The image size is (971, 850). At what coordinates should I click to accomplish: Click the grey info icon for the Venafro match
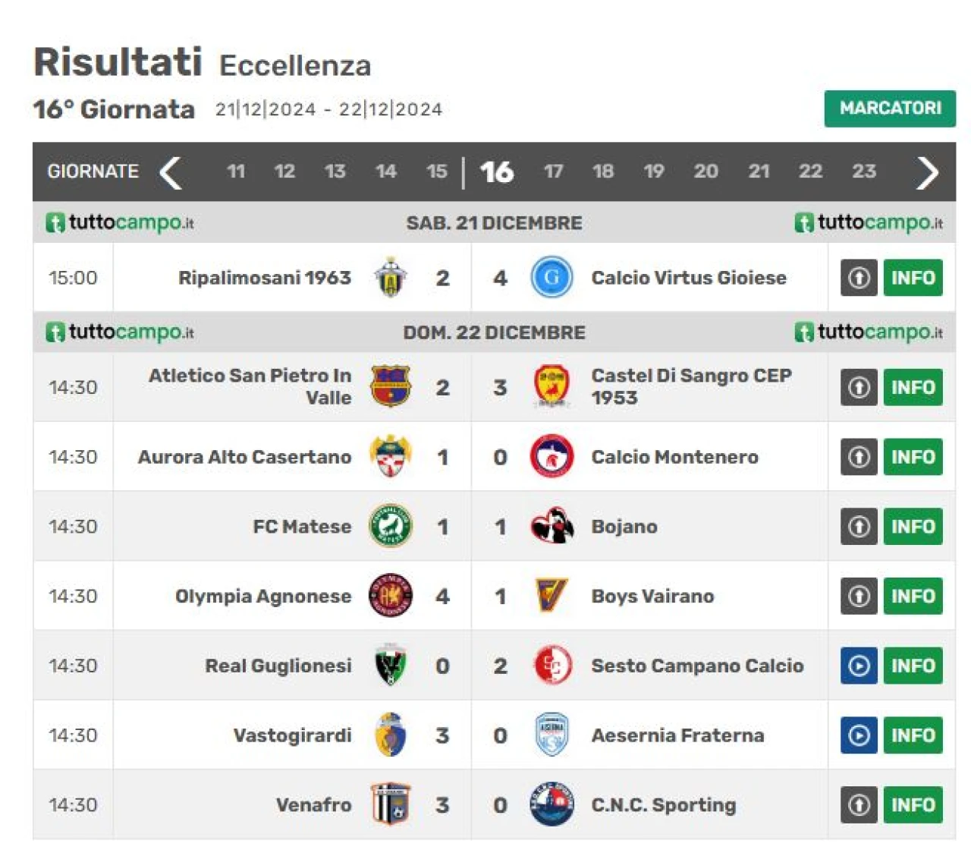click(859, 805)
